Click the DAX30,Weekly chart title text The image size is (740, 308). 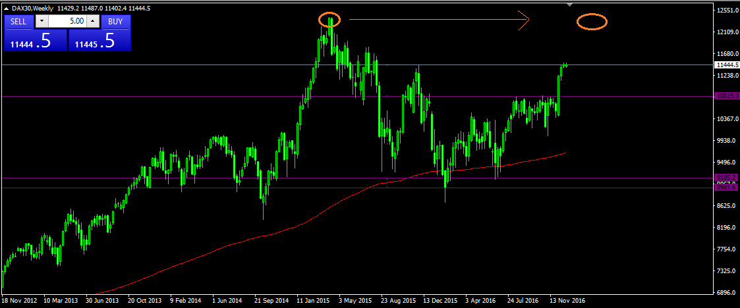pyautogui.click(x=34, y=7)
